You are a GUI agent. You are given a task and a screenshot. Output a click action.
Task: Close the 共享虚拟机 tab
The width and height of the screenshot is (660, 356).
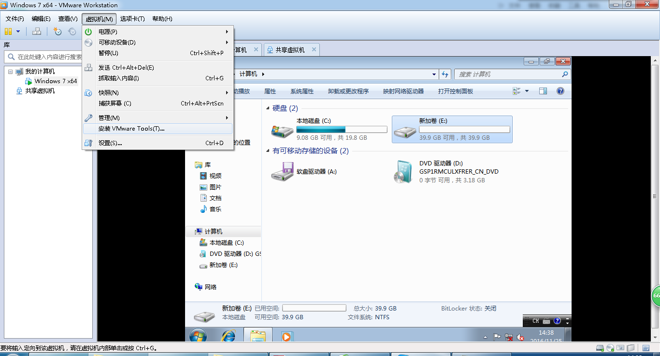(314, 49)
